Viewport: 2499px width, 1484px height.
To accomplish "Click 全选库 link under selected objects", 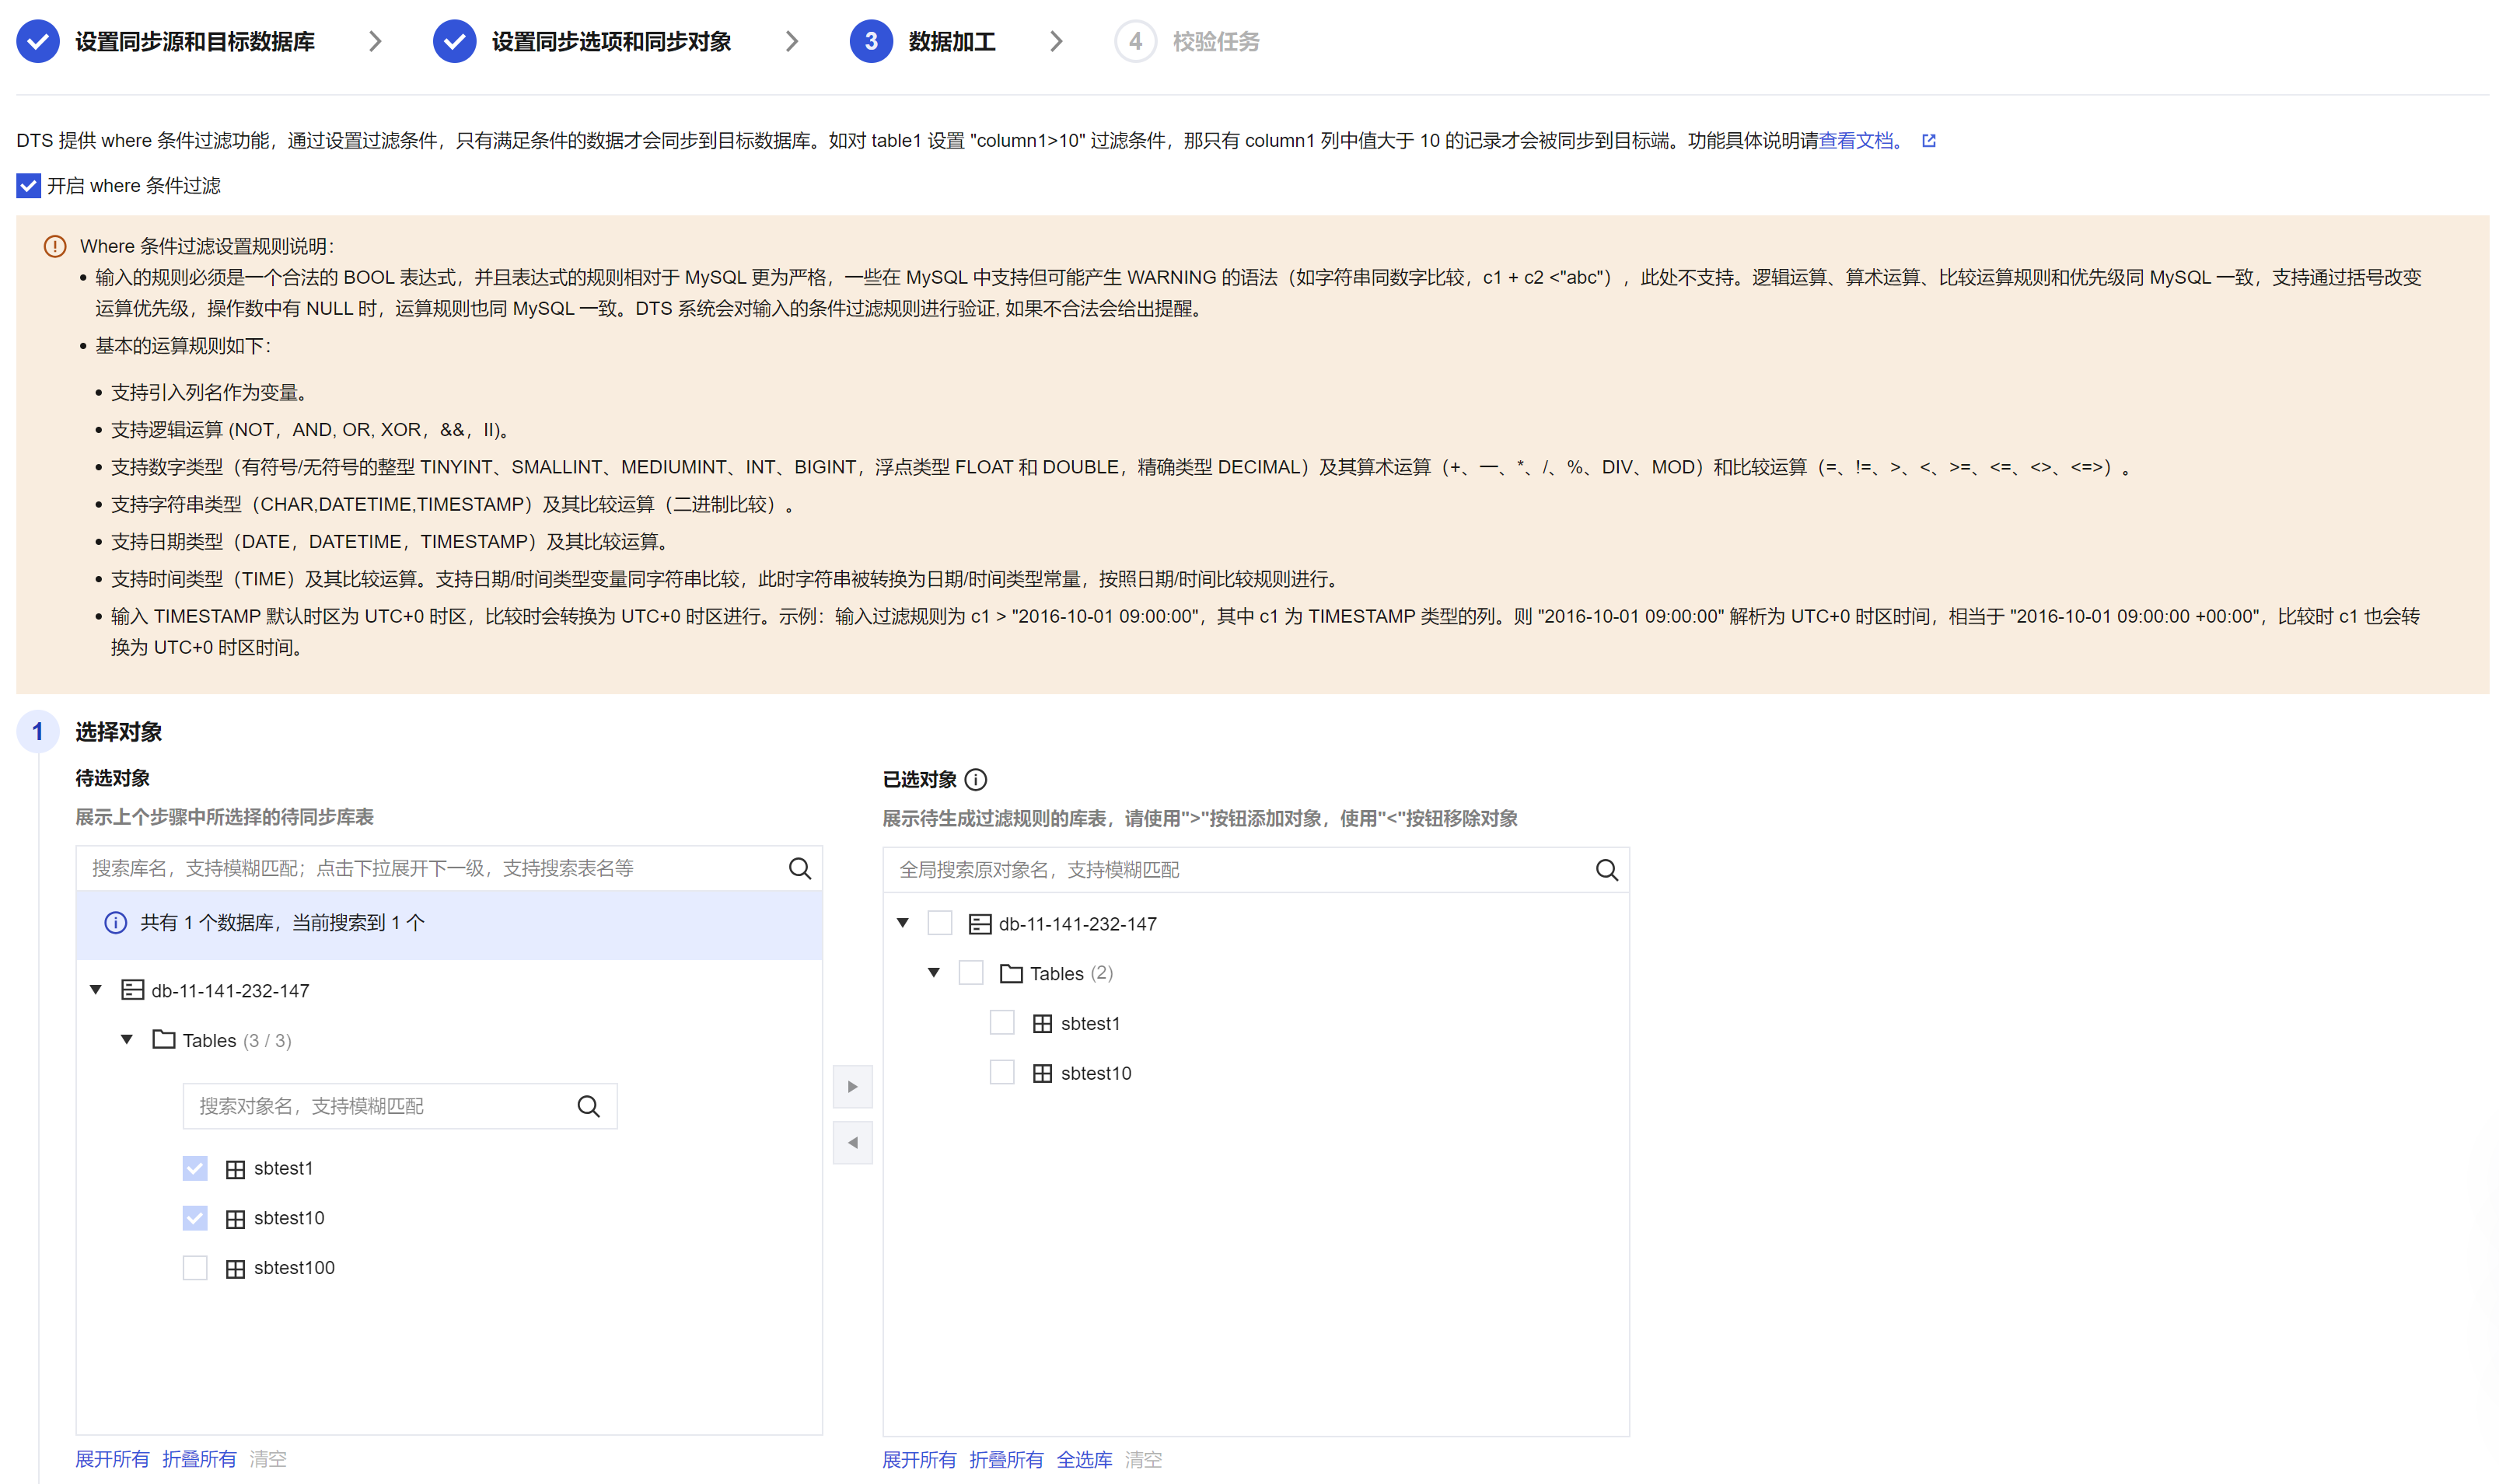I will point(1084,1459).
